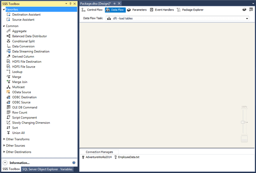This screenshot has width=256, height=173.
Task: Choose the Conditional Split icon
Action: 8,41
